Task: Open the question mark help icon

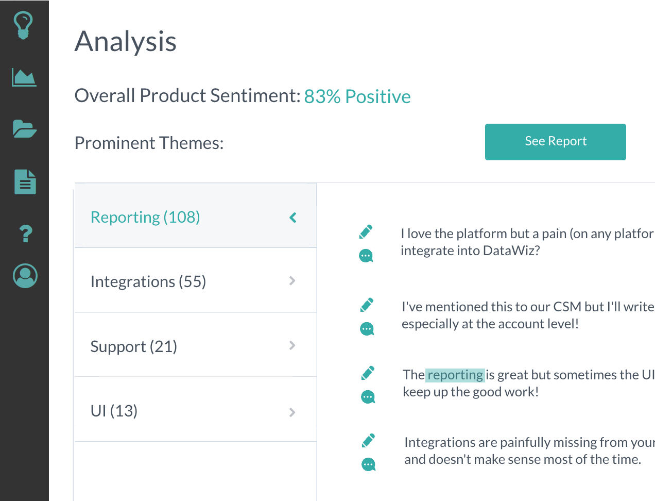Action: click(26, 233)
